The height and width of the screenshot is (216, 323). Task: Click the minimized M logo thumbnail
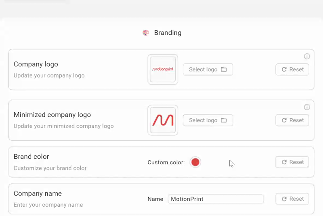click(x=163, y=120)
